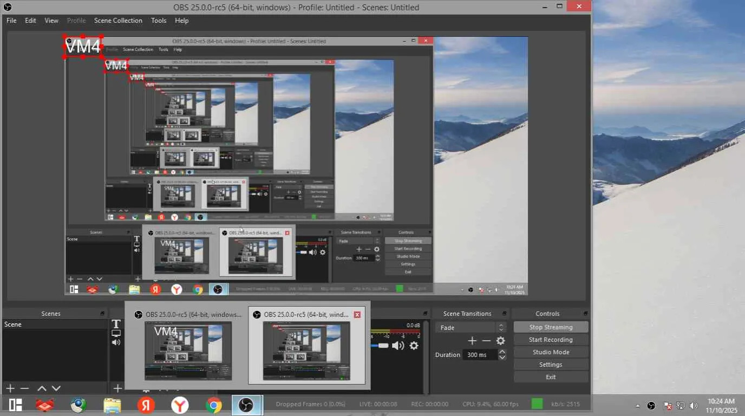Undock the Controls panel
Viewport: 745px width, 416px height.
[585, 314]
